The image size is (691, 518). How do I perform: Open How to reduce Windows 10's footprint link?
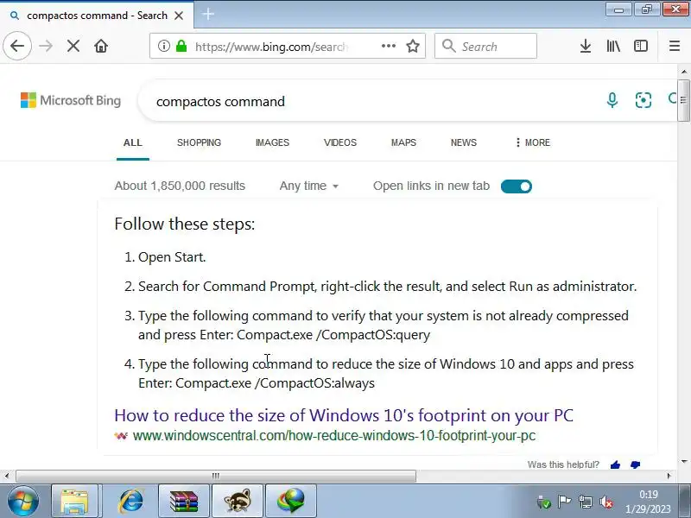coord(344,415)
